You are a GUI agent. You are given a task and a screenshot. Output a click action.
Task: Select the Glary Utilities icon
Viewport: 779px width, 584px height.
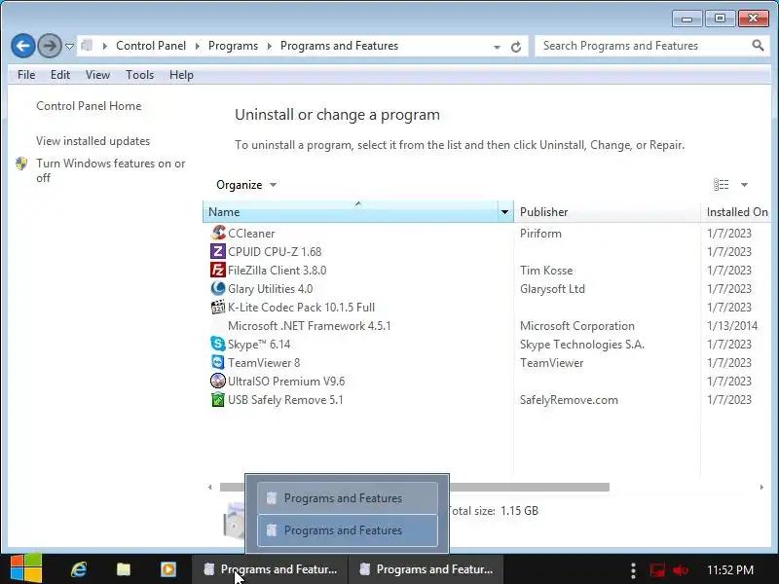click(217, 288)
